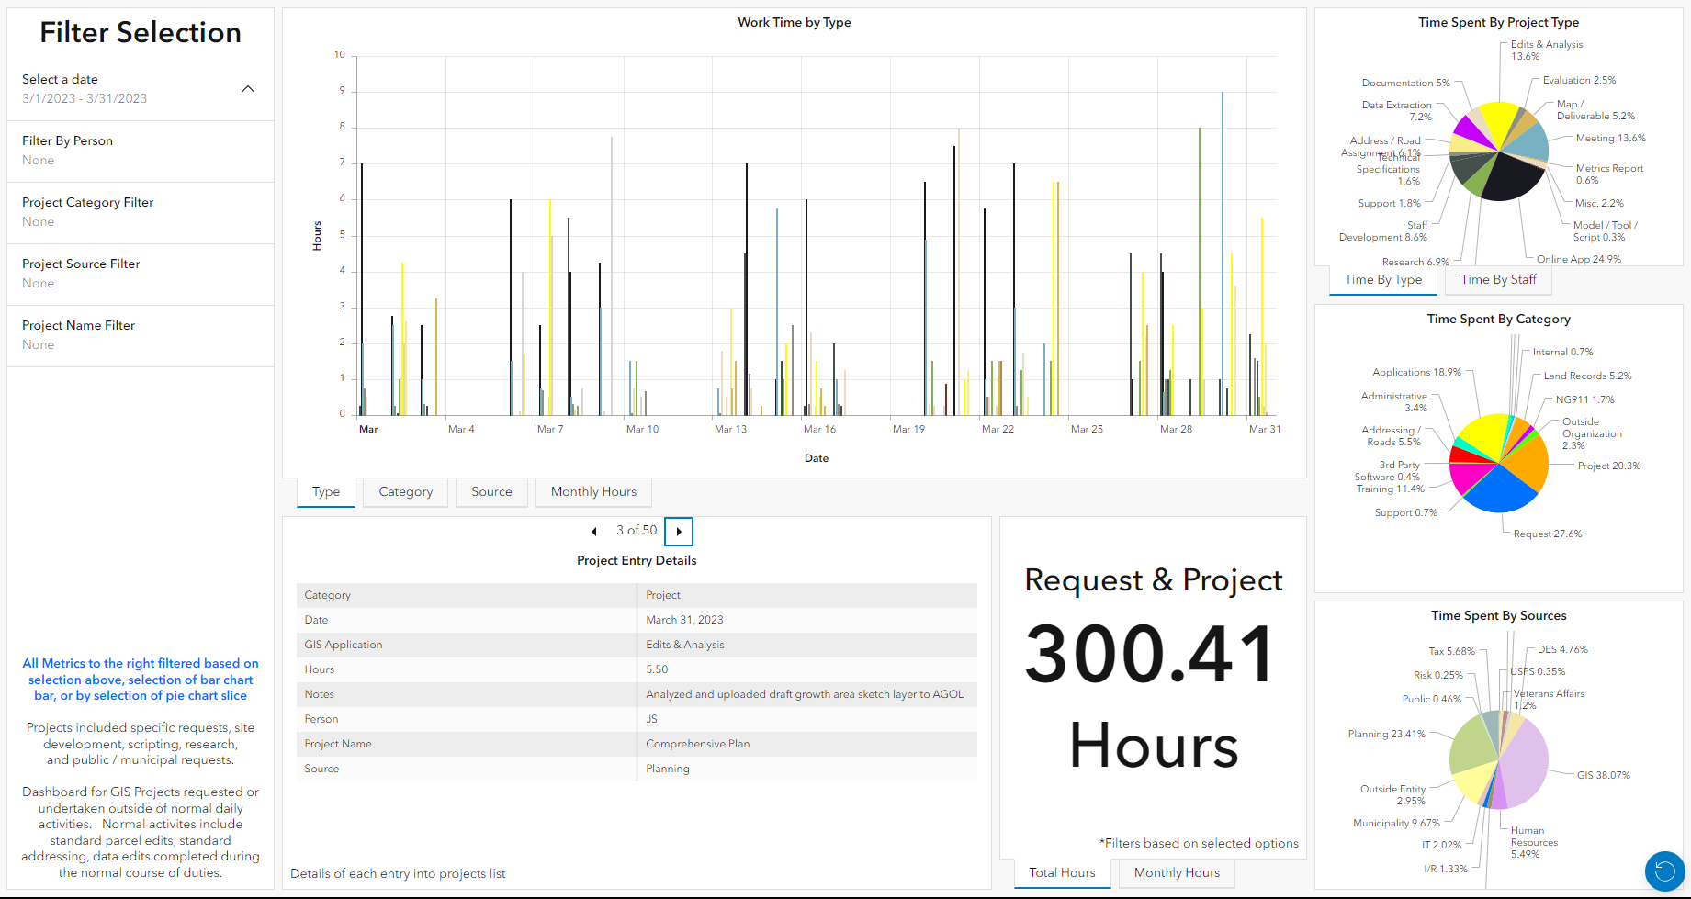Click the circular refresh icon at bottom right
Viewport: 1691px width, 899px height.
click(x=1664, y=871)
